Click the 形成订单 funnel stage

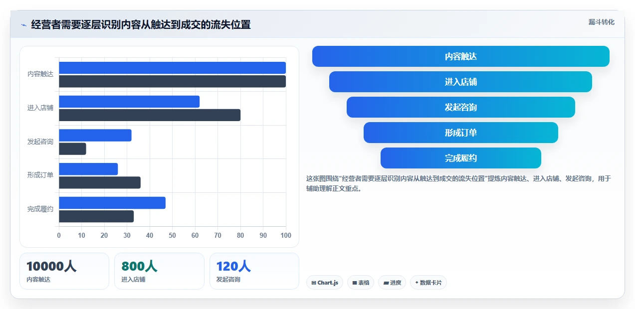(461, 133)
